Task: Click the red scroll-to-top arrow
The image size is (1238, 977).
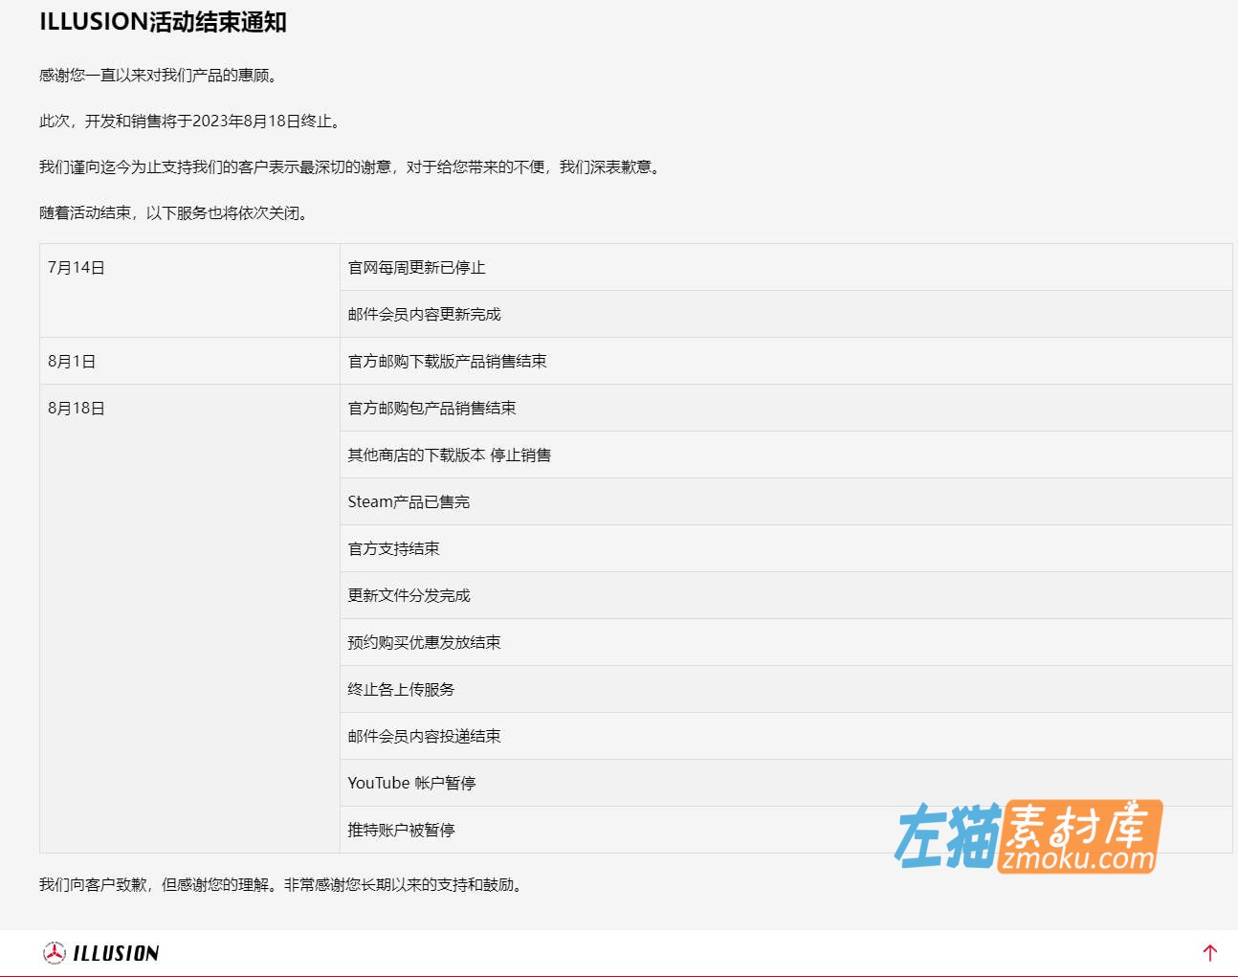Action: click(x=1209, y=952)
